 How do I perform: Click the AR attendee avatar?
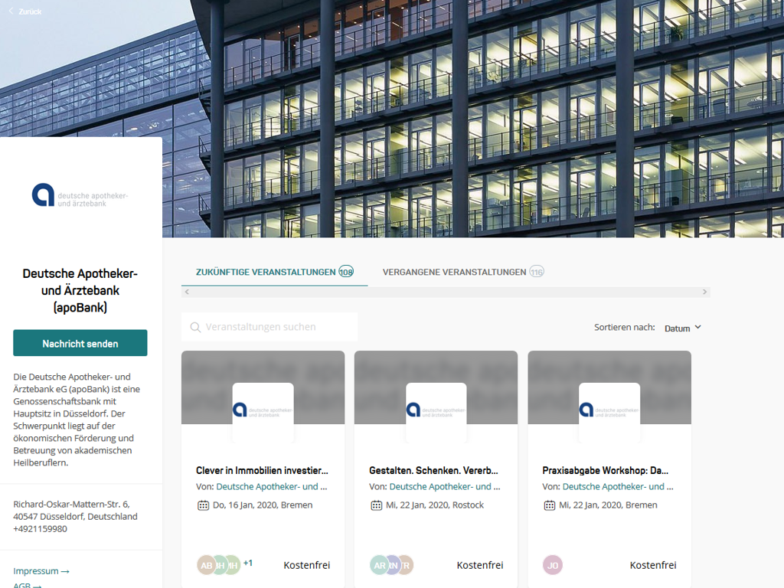tap(380, 565)
